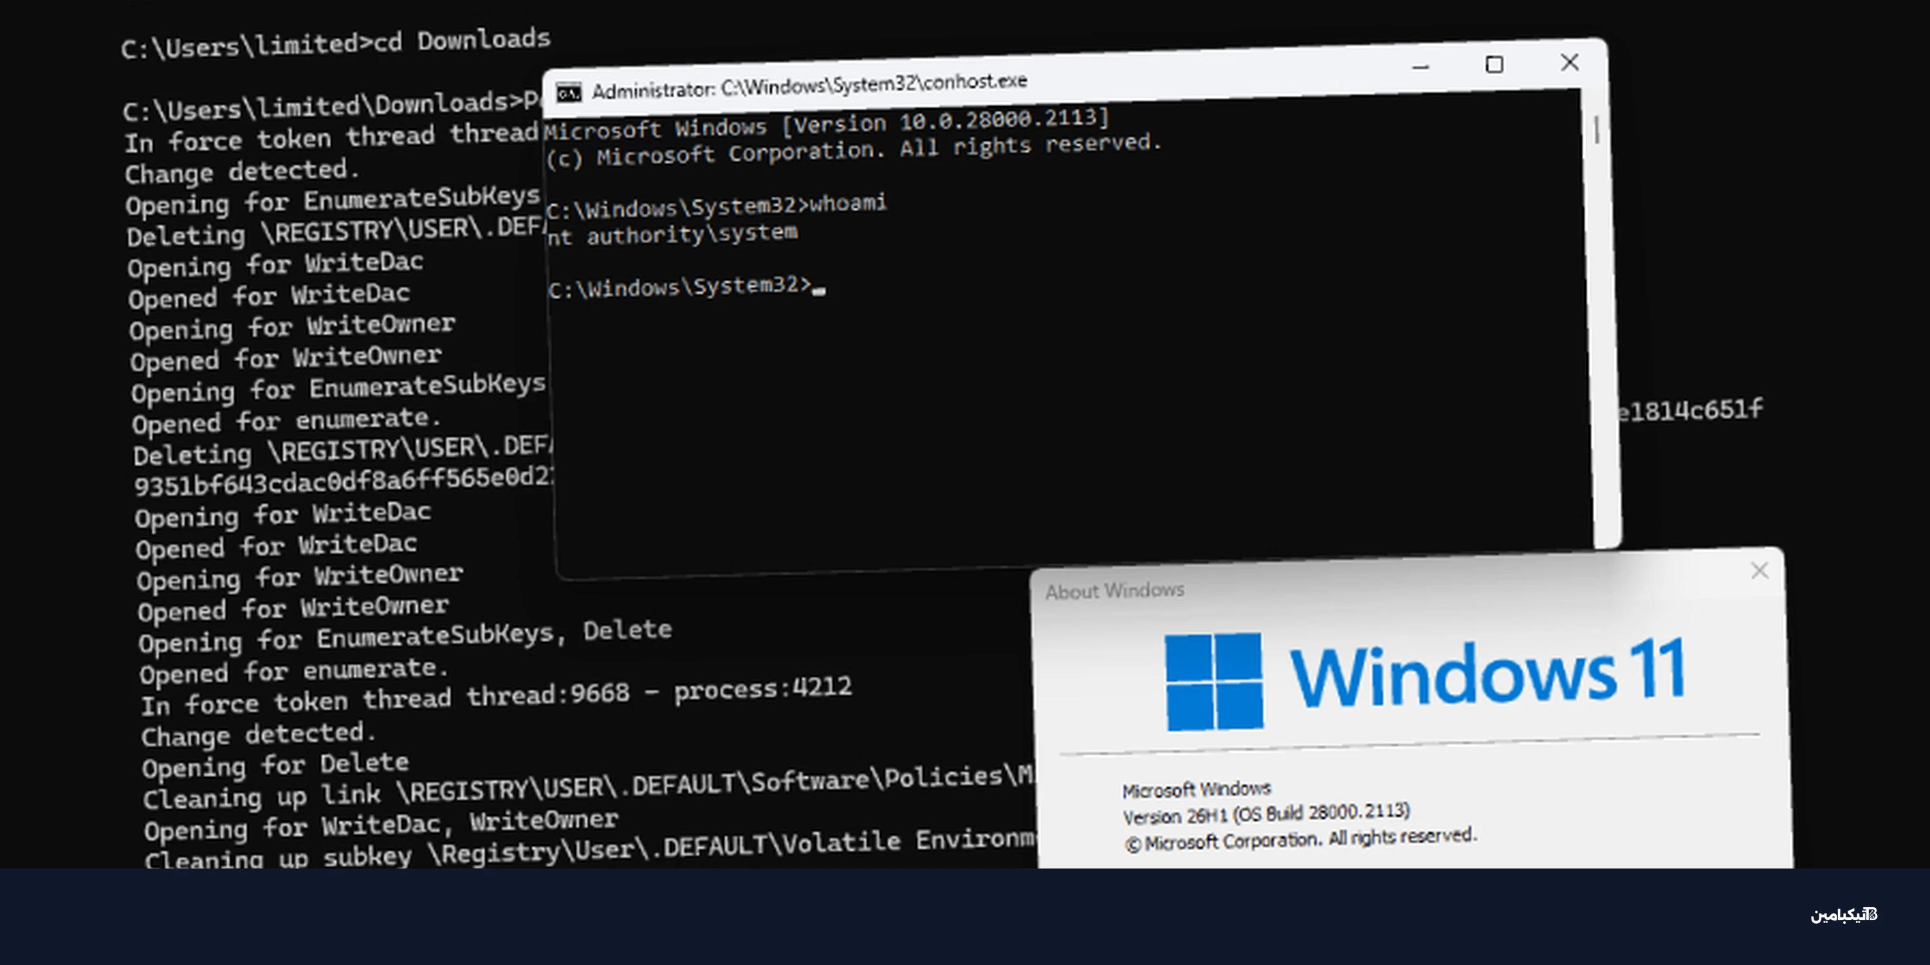Click the 'Opening for WriteDac, WriteOwner' line
1930x965 pixels.
[381, 825]
